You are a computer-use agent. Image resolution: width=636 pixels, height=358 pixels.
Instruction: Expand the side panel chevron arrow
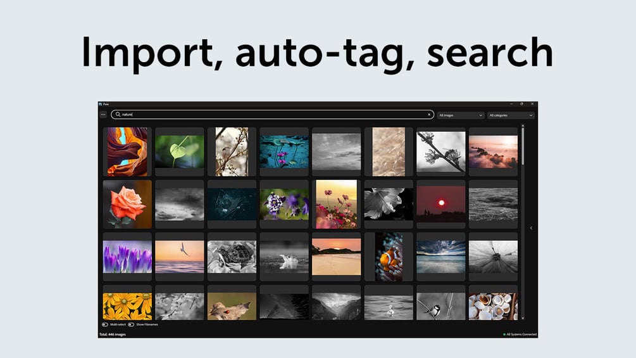[531, 228]
